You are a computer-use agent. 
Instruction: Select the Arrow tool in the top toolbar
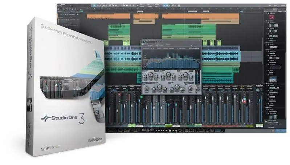pyautogui.click(x=95, y=5)
